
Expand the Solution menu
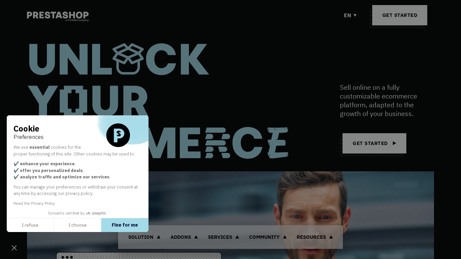(144, 237)
